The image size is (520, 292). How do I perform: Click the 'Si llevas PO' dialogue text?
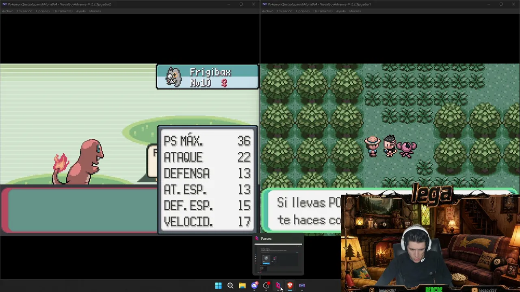[309, 202]
